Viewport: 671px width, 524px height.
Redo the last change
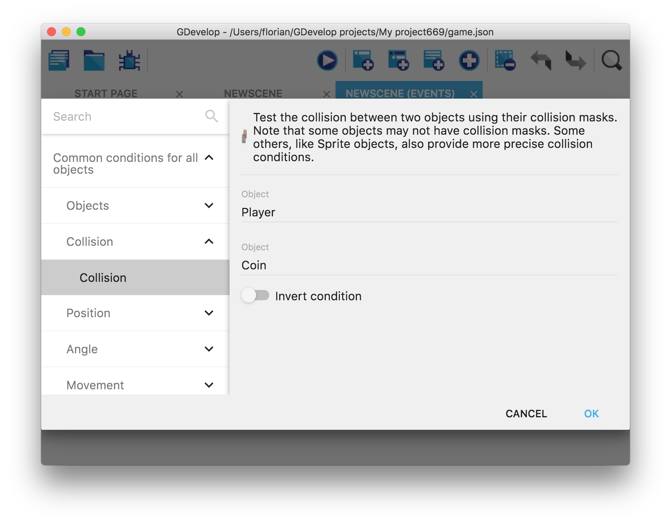point(576,60)
